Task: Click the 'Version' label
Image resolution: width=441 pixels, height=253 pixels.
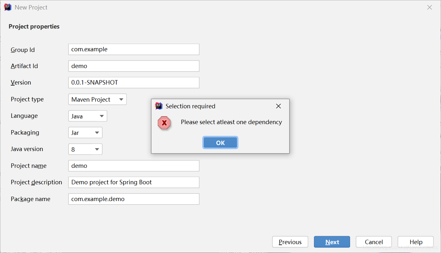Action: tap(21, 82)
